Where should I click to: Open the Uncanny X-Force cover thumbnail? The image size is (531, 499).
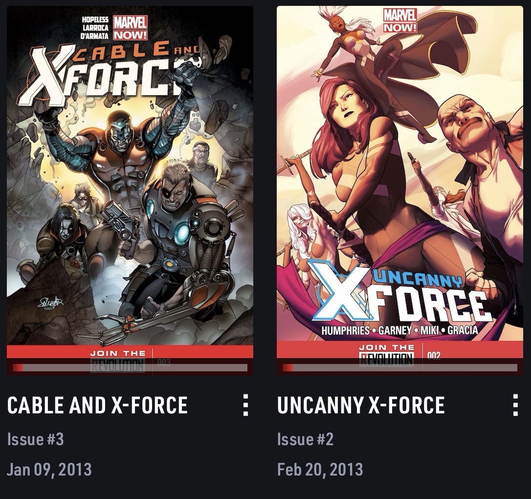click(x=399, y=191)
